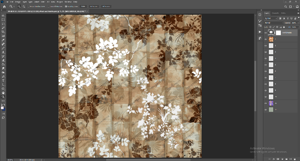Select the Eraser tool
The width and height of the screenshot is (300, 161).
3,60
